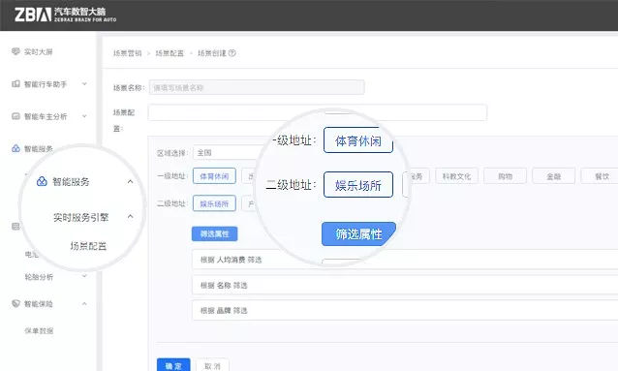
Task: Click the small blue 筛选属性 button
Action: (214, 233)
